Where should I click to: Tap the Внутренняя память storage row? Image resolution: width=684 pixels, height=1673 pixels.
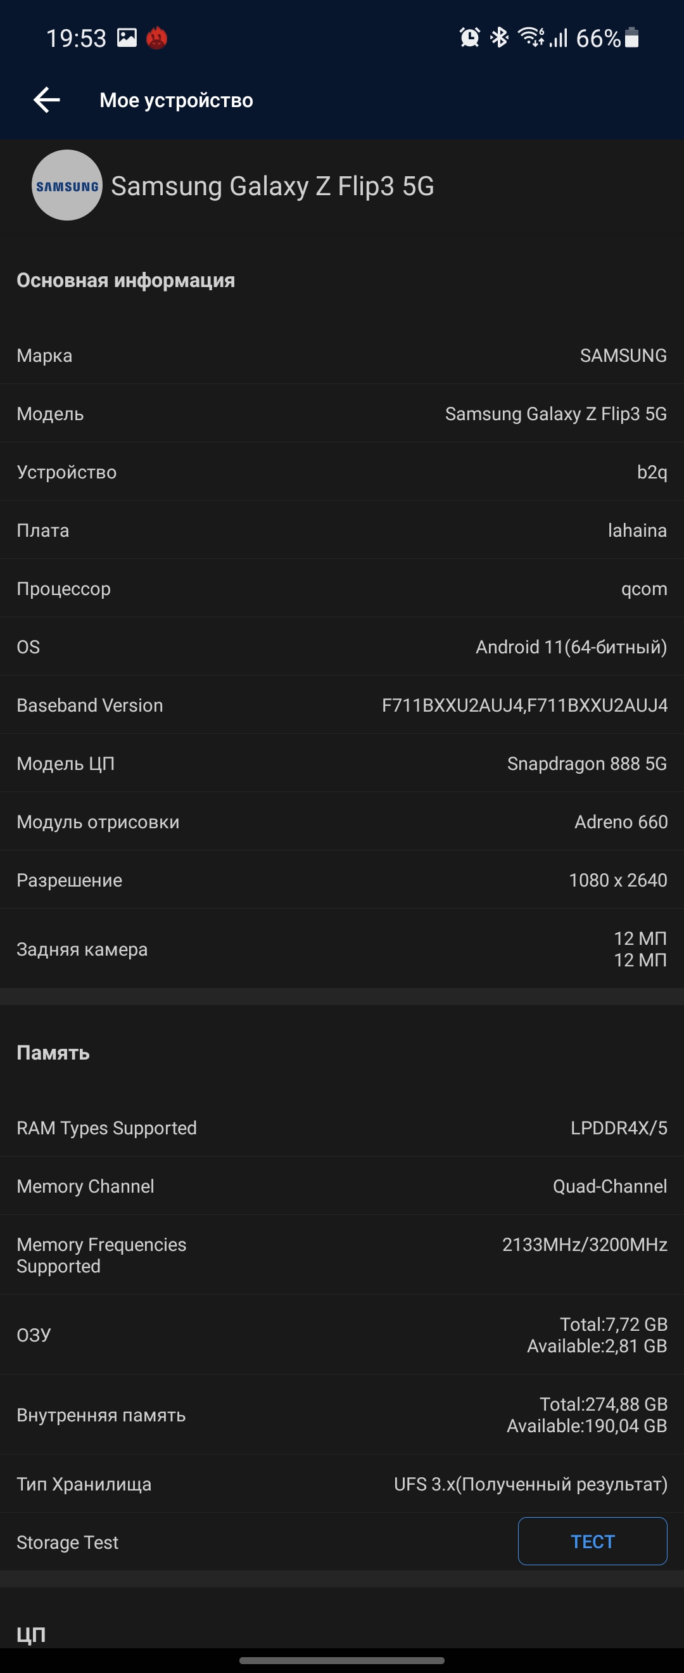[x=342, y=1414]
